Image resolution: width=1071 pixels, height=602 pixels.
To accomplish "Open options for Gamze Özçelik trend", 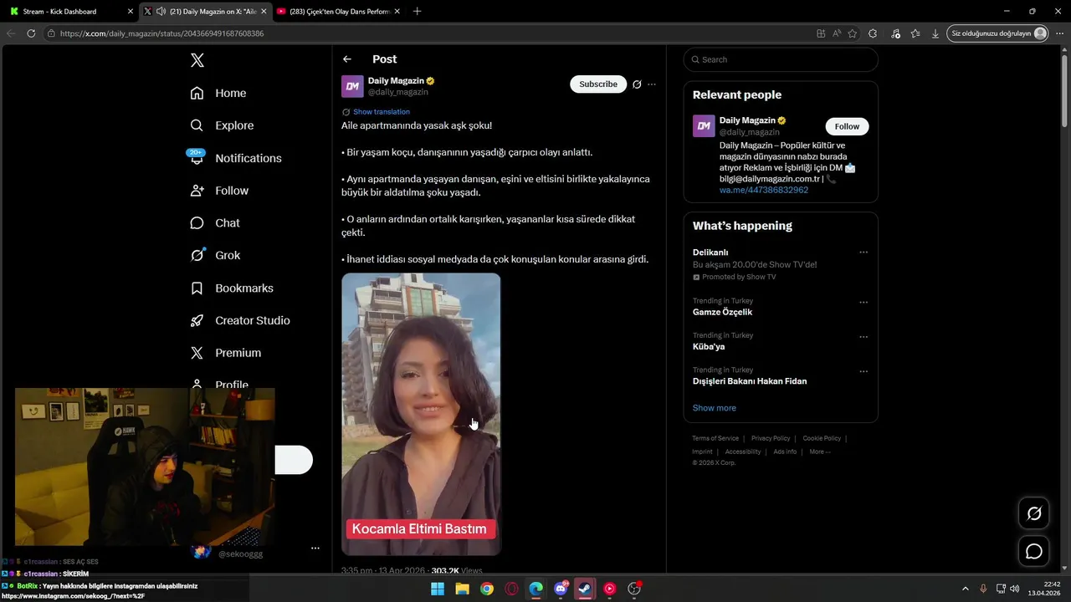I will pyautogui.click(x=863, y=303).
